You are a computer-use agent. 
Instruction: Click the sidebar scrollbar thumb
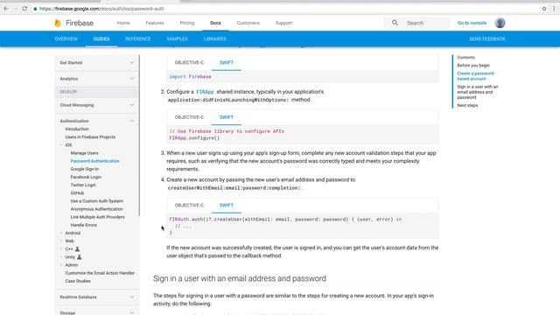point(139,135)
